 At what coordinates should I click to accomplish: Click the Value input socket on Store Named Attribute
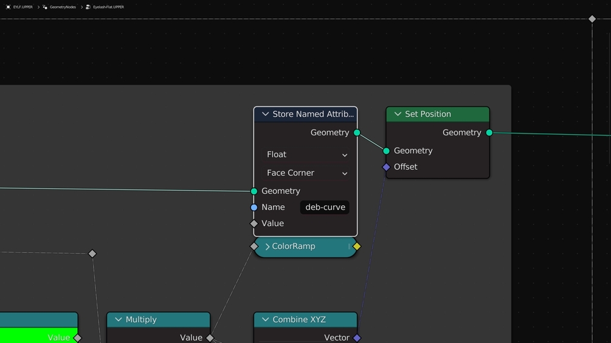(x=254, y=223)
